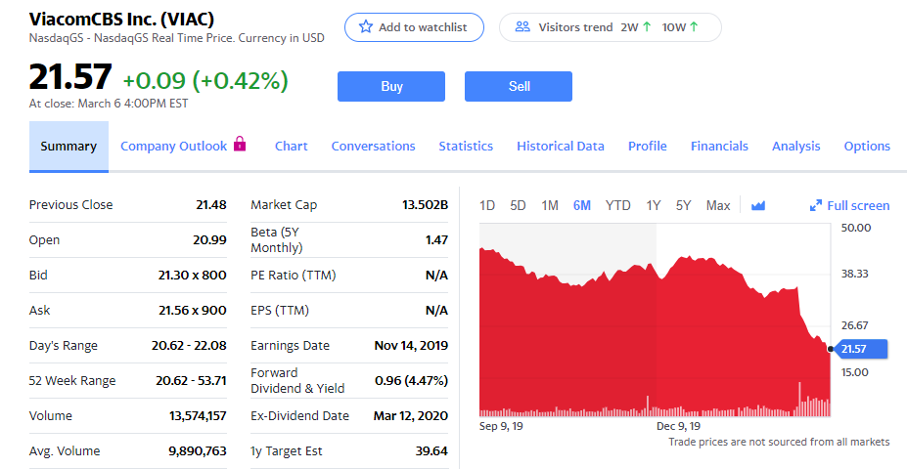The width and height of the screenshot is (907, 469).
Task: Click the Beta value 1.47
Action: click(x=436, y=239)
